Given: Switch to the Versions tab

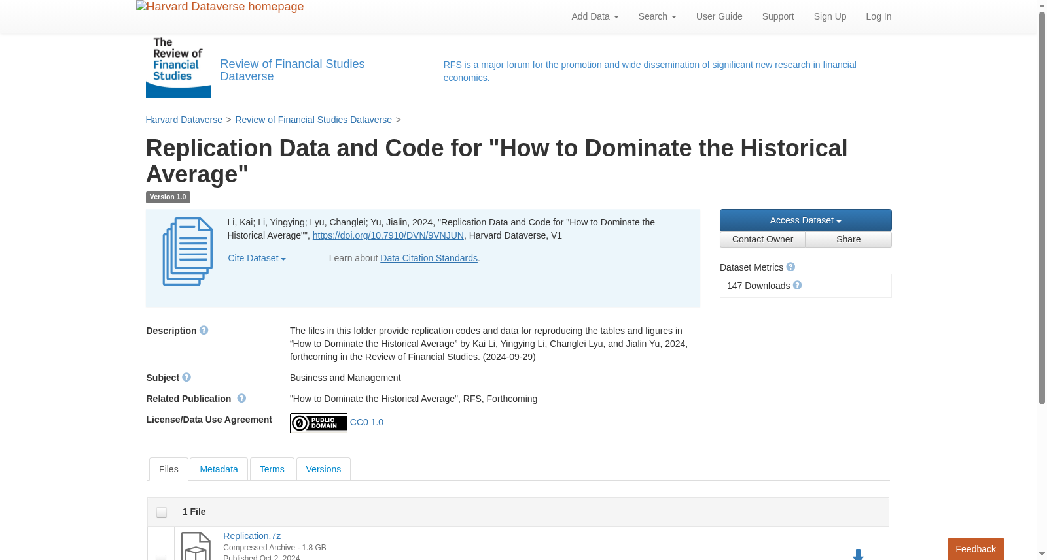Looking at the screenshot, I should click(x=323, y=469).
